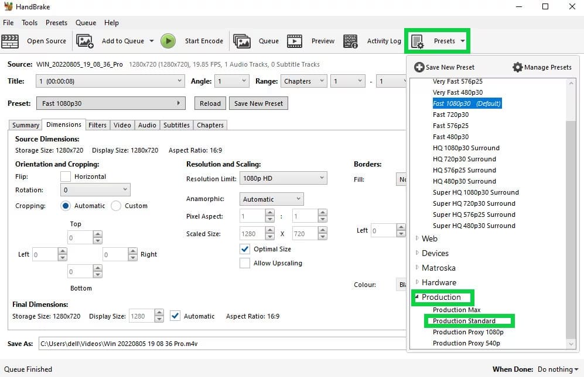Expand the Matroska preset category
This screenshot has width=584, height=377.
click(417, 268)
